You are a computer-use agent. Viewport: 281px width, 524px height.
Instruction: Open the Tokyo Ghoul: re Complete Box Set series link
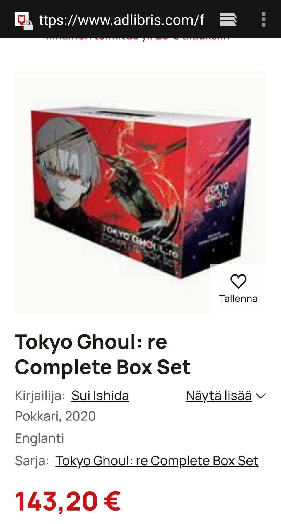pos(157,461)
